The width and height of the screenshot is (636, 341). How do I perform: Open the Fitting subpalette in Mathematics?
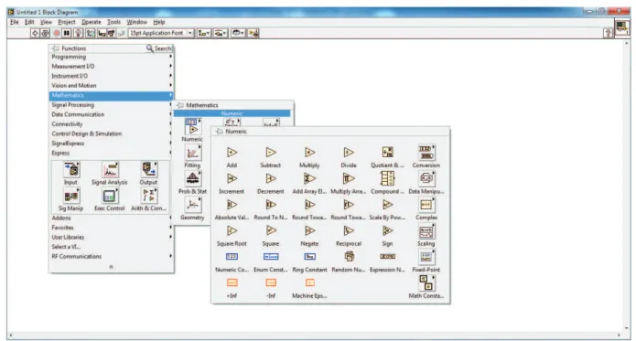click(192, 153)
